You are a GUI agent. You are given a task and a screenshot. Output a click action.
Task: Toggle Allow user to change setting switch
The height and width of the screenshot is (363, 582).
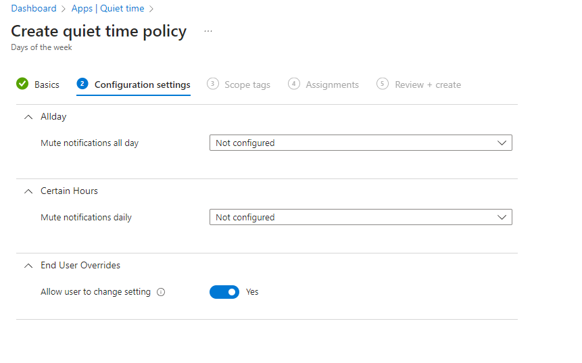coord(224,292)
